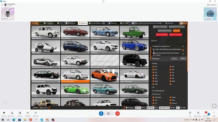The width and height of the screenshot is (218, 122).
Task: Click the left red remove button
Action: point(162,35)
